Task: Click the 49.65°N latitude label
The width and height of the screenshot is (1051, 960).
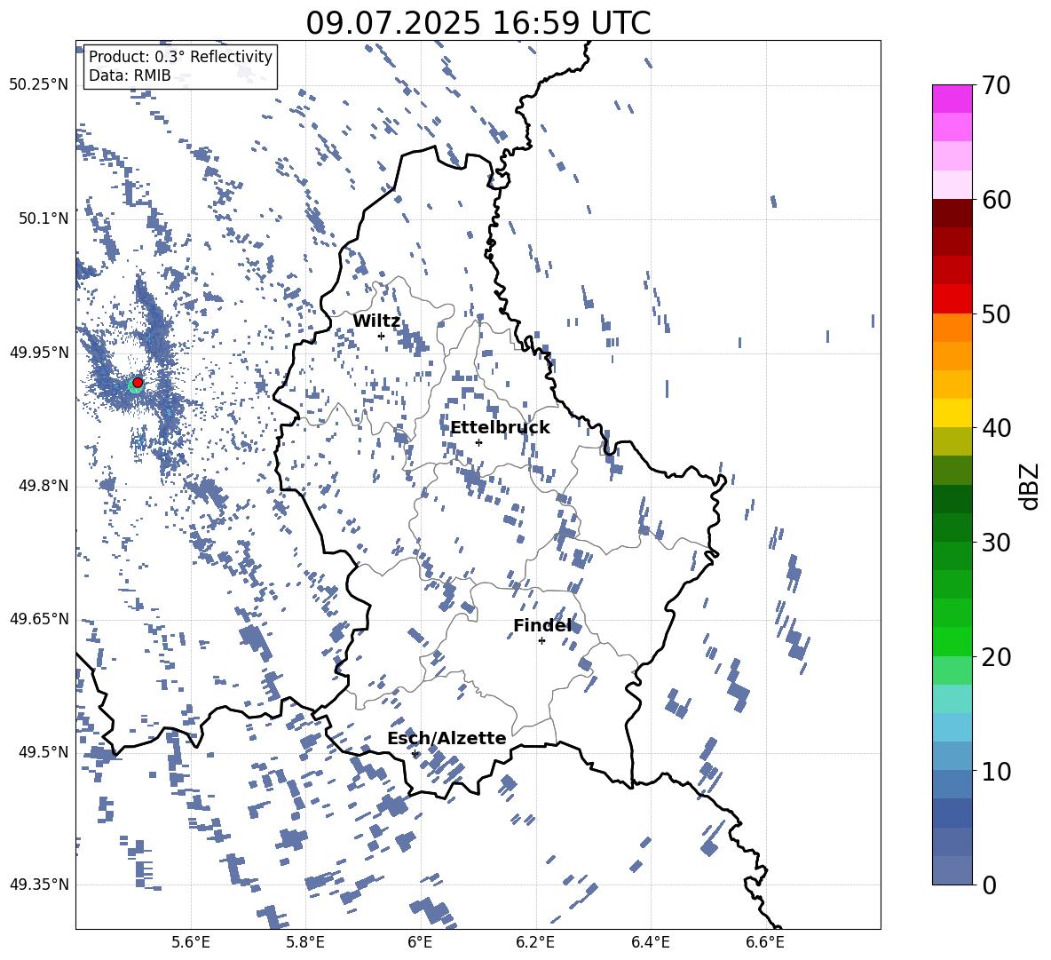Action: [x=39, y=619]
